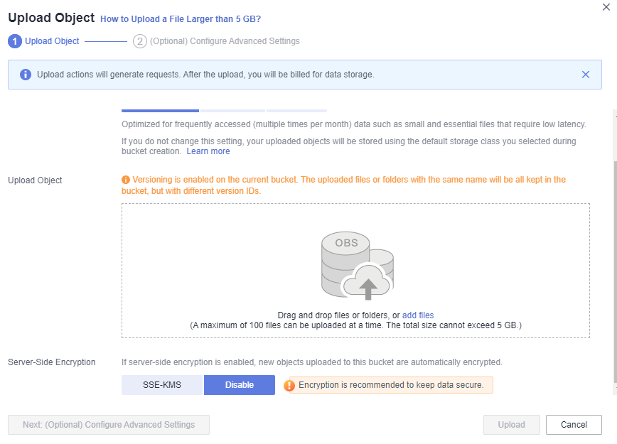Select the first highlighted storage class tab
Viewport: 617px width, 444px height.
point(160,111)
